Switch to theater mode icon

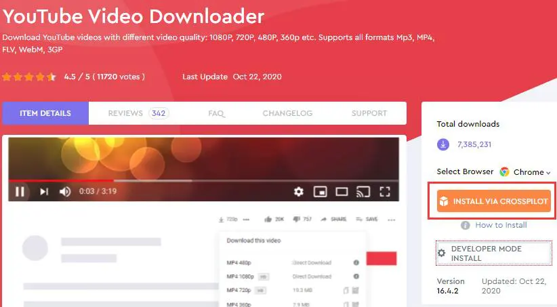342,192
